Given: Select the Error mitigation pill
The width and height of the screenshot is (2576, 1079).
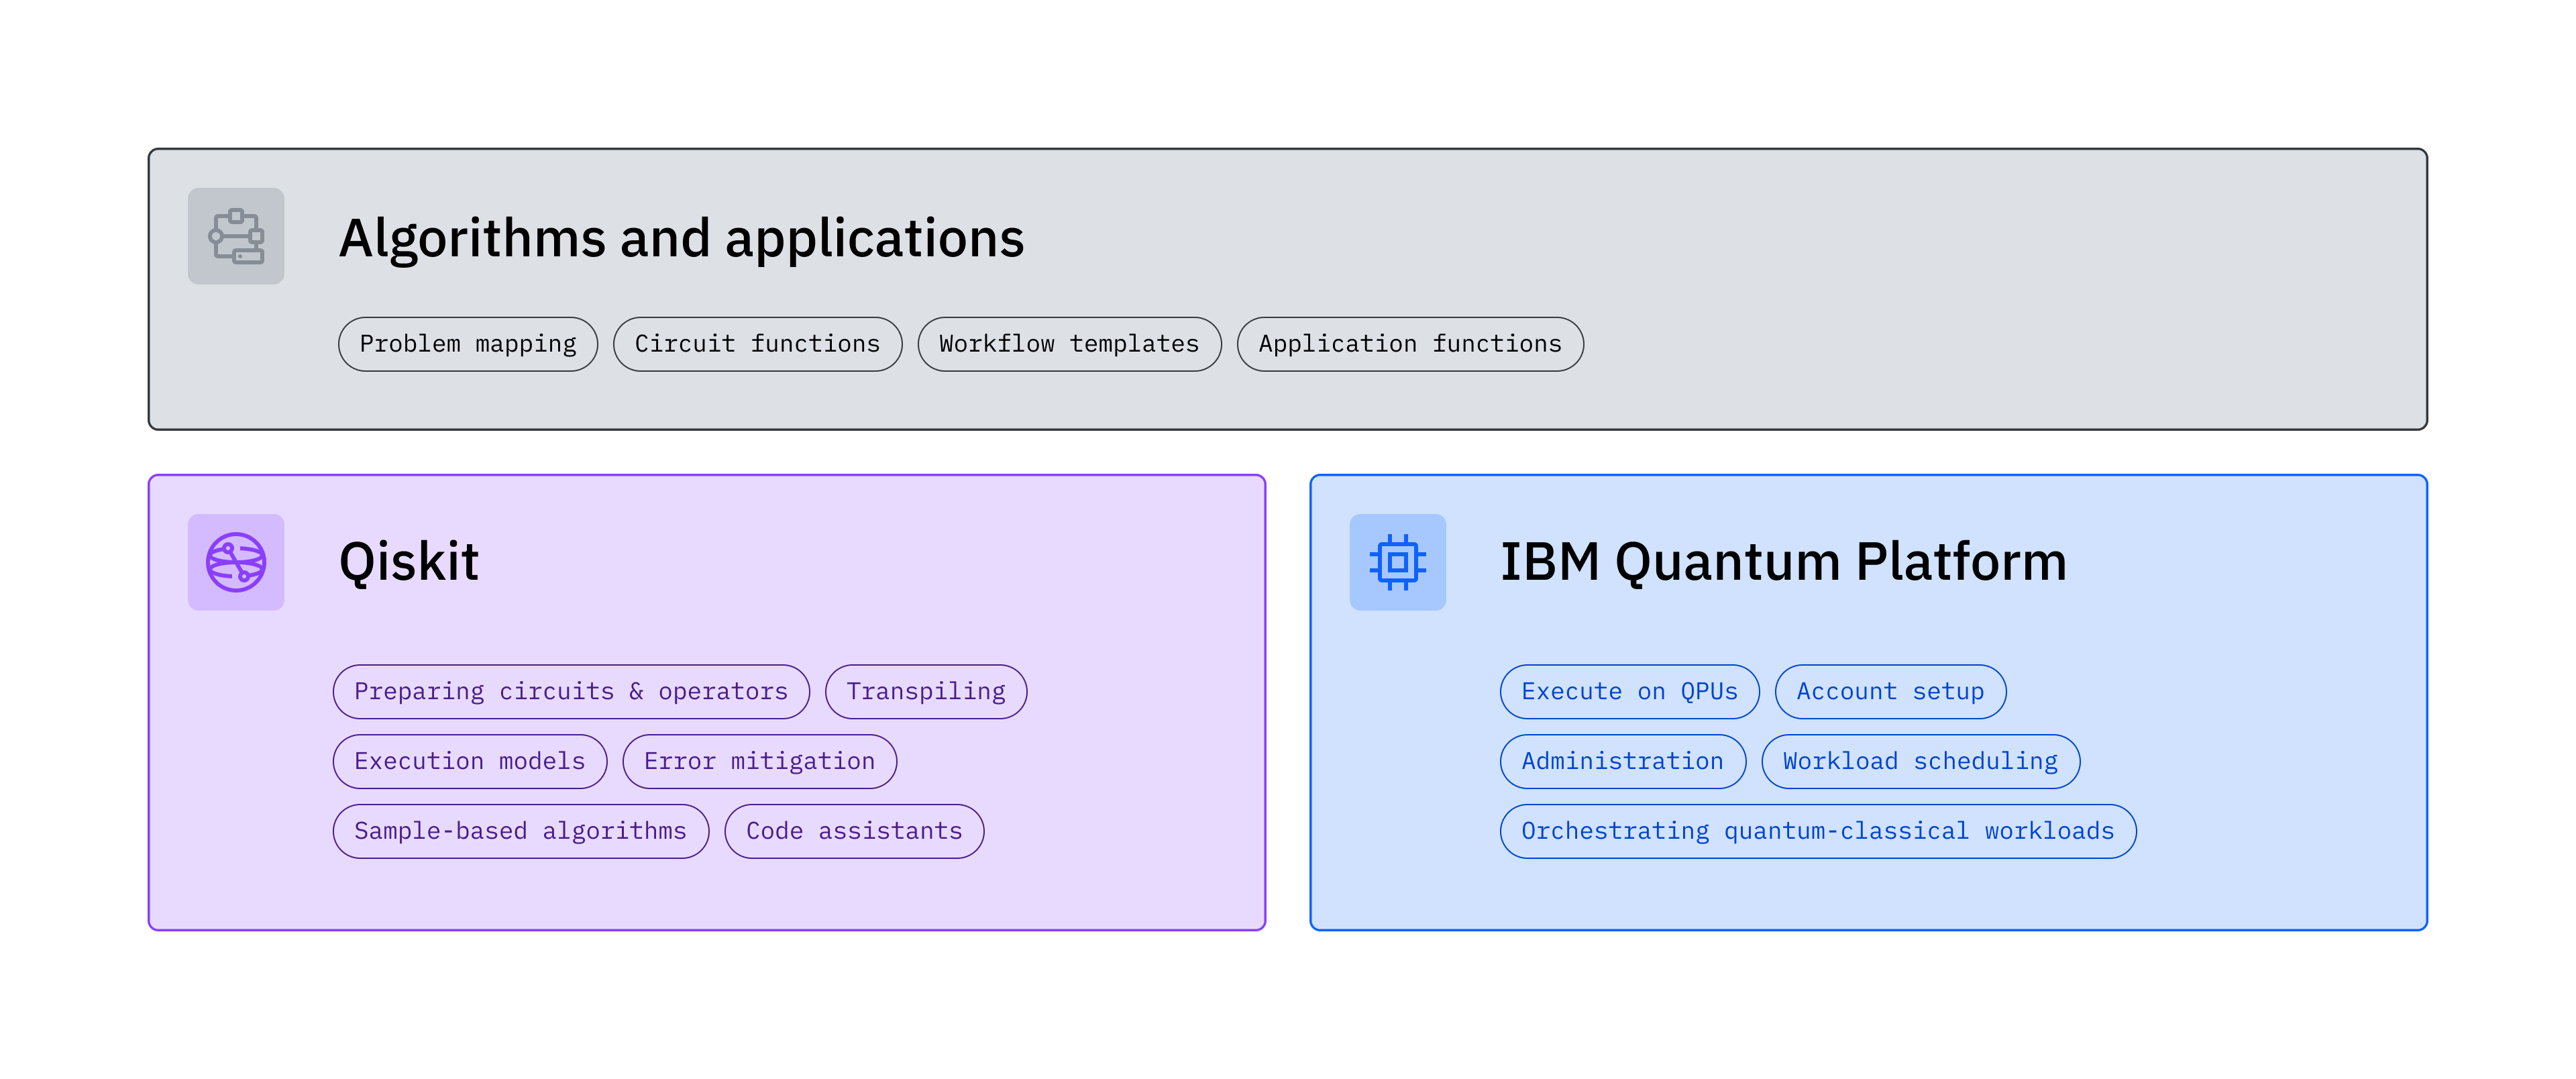Looking at the screenshot, I should click(x=758, y=761).
